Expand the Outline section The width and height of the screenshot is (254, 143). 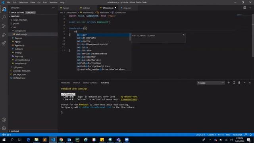[x=15, y=131]
